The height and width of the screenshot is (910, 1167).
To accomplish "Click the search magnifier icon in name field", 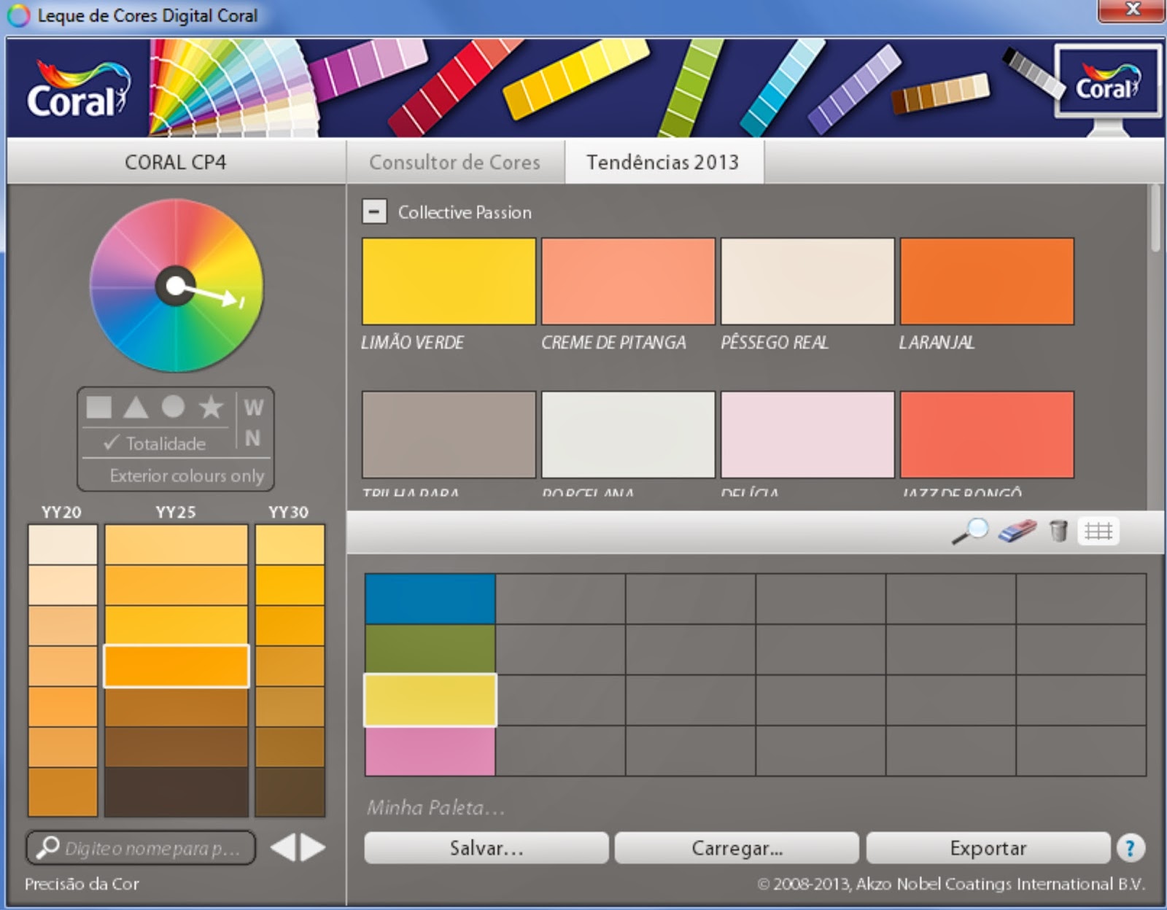I will click(48, 847).
